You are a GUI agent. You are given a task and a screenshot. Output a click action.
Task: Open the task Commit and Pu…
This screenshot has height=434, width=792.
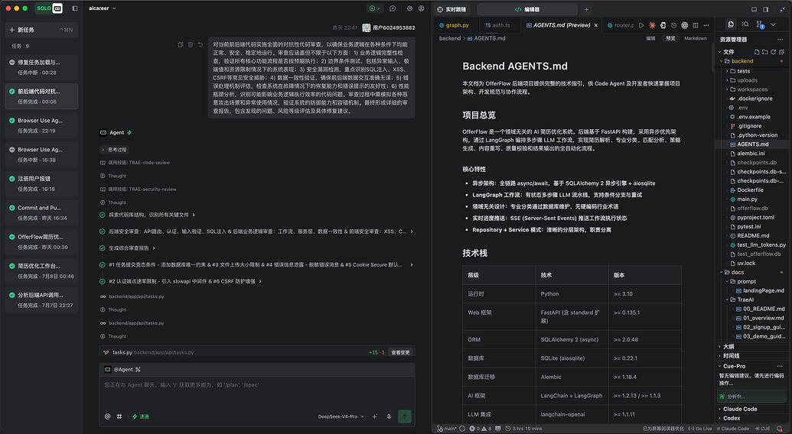coord(41,212)
